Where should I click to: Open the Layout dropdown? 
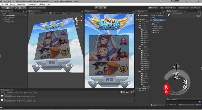[x=195, y=8]
